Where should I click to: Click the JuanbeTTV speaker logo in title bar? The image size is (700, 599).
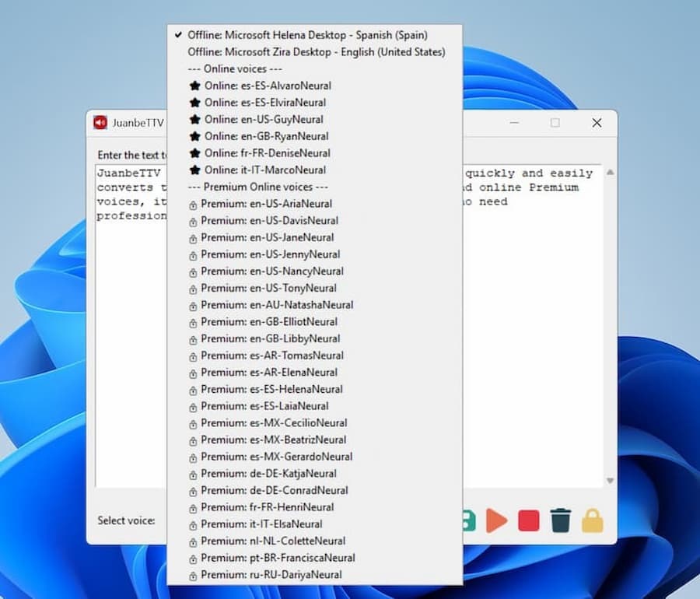tap(100, 122)
